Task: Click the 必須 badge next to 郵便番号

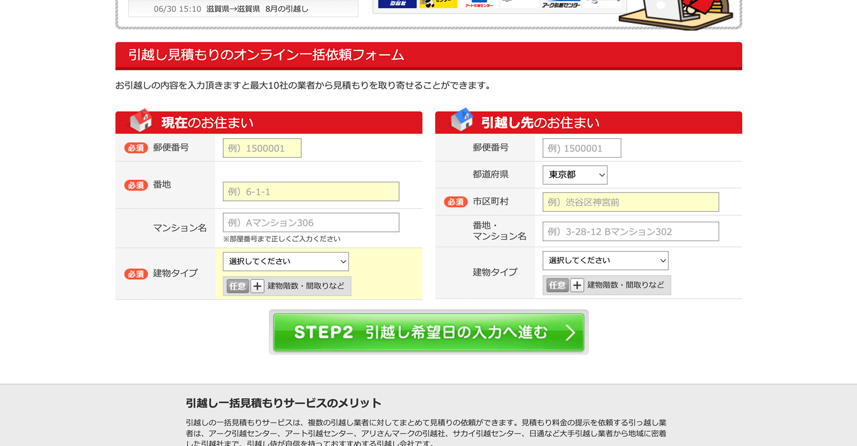Action: 136,148
